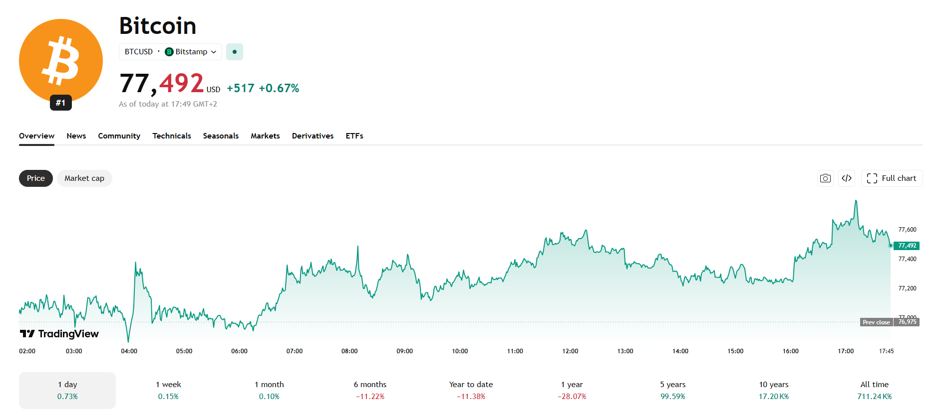The width and height of the screenshot is (937, 416).
Task: Switch to the Technicals tab
Action: (172, 136)
